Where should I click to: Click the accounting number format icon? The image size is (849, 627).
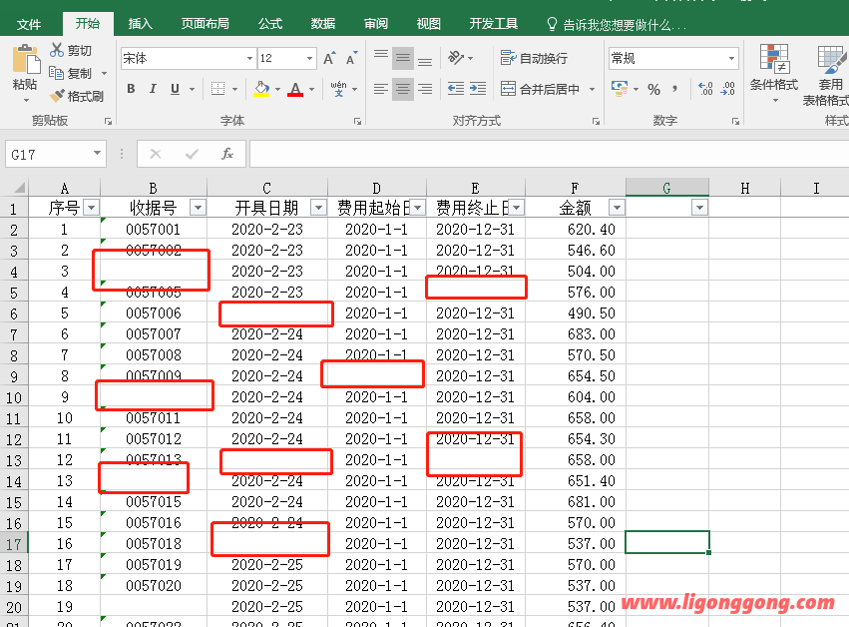620,88
